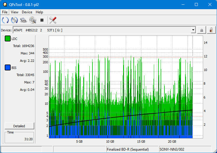This screenshot has width=217, height=153.
Task: Click the 10 GB axis label
Action: point(110,141)
